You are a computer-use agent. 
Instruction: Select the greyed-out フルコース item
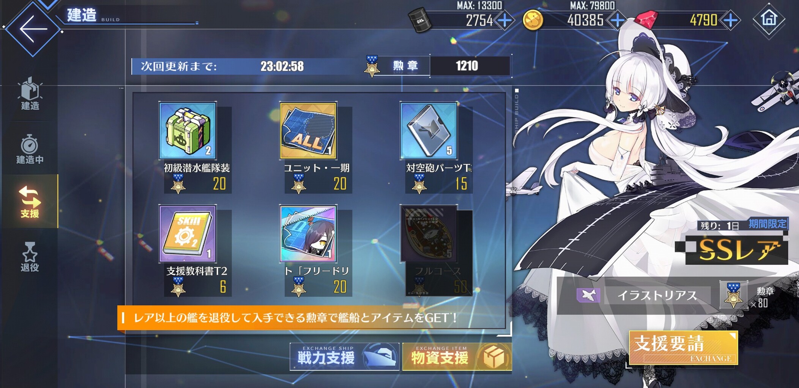pyautogui.click(x=429, y=234)
